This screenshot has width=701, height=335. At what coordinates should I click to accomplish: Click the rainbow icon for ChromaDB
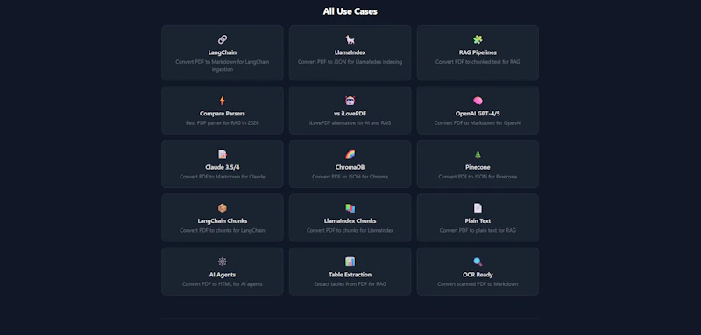(x=350, y=154)
